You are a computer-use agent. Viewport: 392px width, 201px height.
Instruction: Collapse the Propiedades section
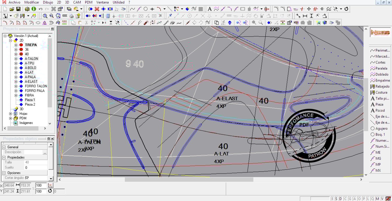[4, 157]
